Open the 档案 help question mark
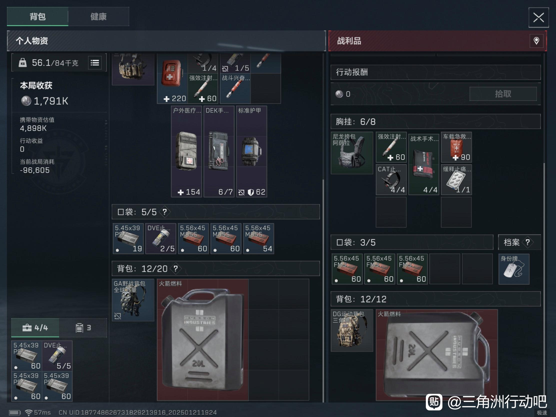This screenshot has height=417, width=556. click(527, 242)
